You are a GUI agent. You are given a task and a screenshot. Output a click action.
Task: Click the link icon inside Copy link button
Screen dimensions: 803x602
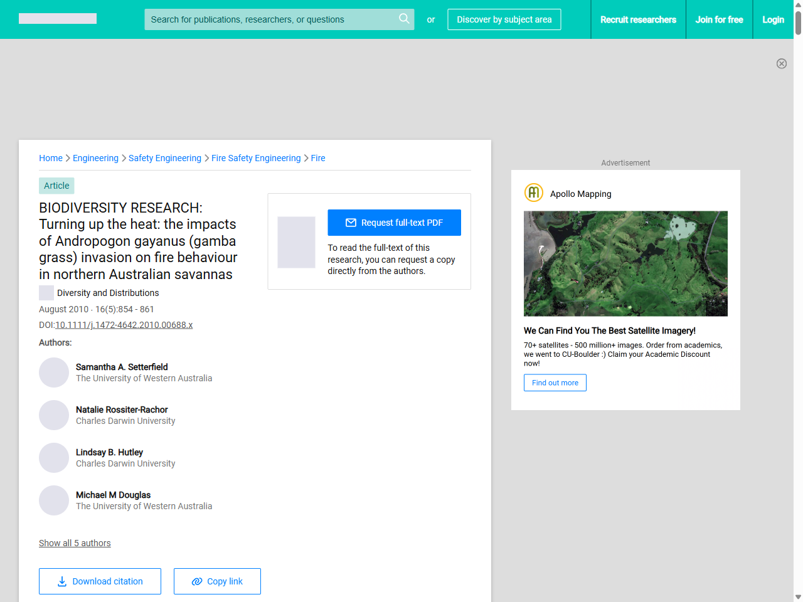[196, 581]
